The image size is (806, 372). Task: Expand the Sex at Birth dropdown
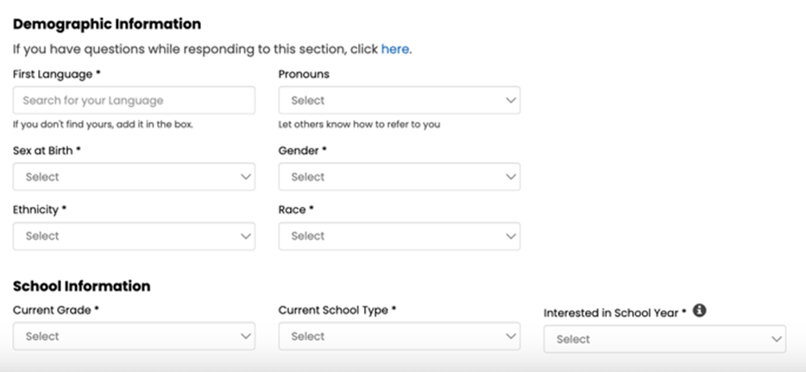pyautogui.click(x=134, y=177)
